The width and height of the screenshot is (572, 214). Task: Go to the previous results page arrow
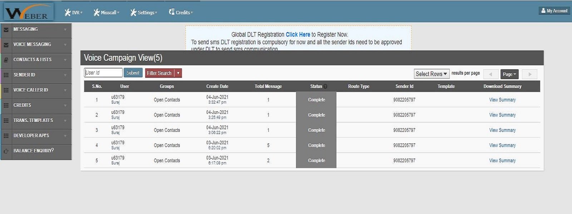pos(490,74)
